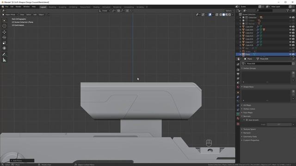Open the Tool properties tab
This screenshot has height=166, width=296.
[238, 65]
